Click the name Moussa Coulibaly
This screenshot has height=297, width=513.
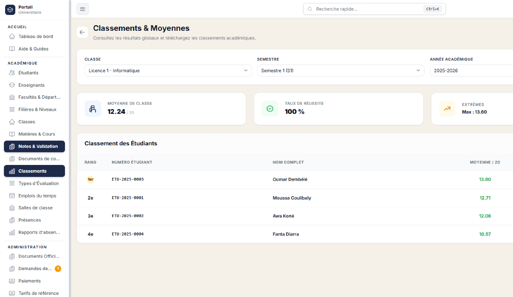pyautogui.click(x=292, y=198)
